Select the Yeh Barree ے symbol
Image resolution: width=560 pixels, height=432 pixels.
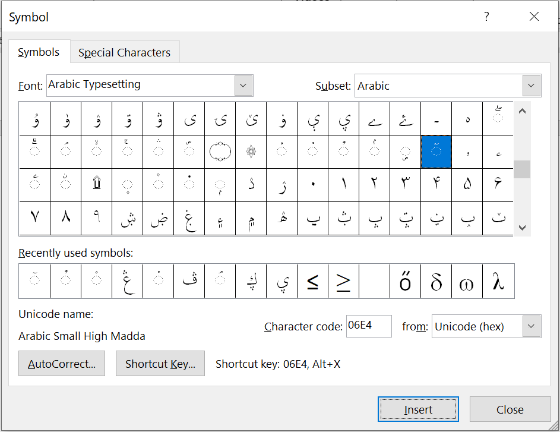coord(374,119)
